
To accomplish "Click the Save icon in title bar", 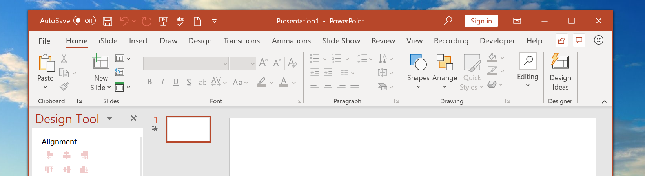I will 107,21.
